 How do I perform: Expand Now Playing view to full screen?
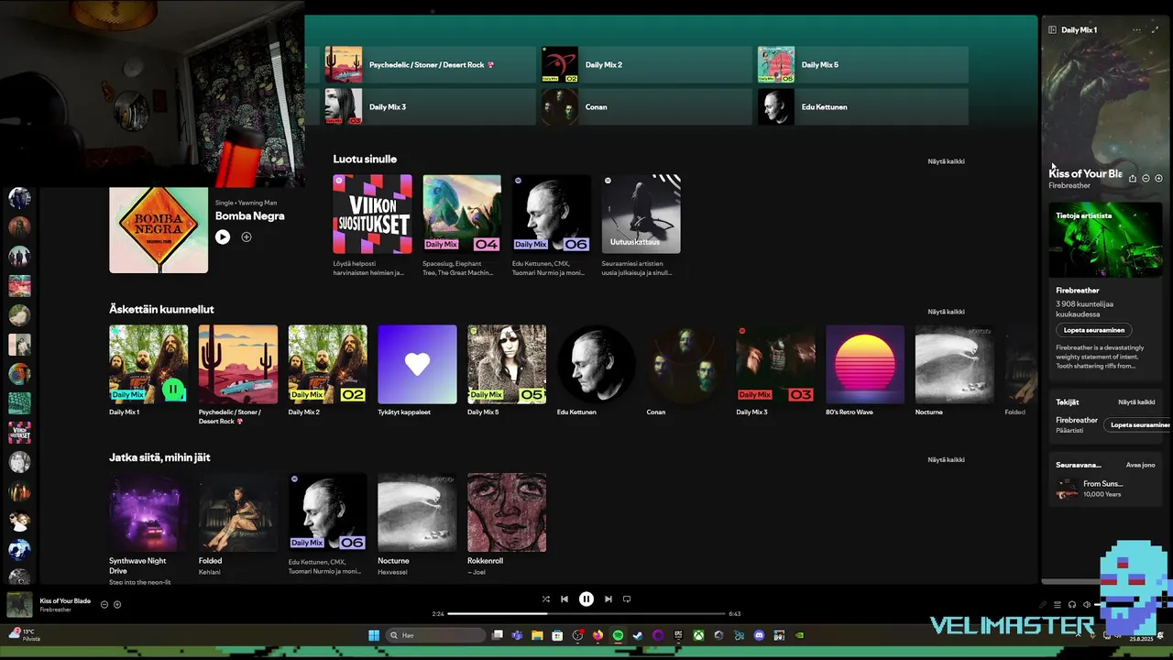[x=1155, y=29]
